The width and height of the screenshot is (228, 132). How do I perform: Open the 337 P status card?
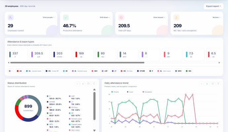(x=18, y=54)
